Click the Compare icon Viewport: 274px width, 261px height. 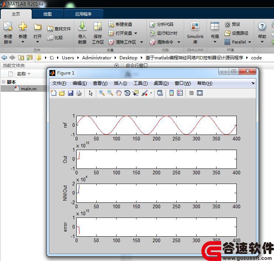tap(50, 38)
